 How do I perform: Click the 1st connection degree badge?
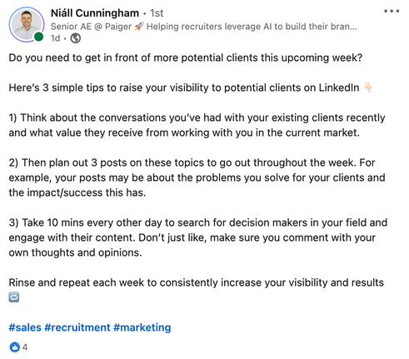tap(157, 13)
